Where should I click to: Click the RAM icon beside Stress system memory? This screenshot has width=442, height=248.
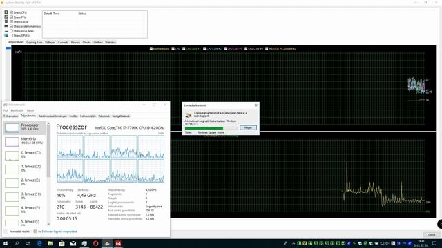6,26
